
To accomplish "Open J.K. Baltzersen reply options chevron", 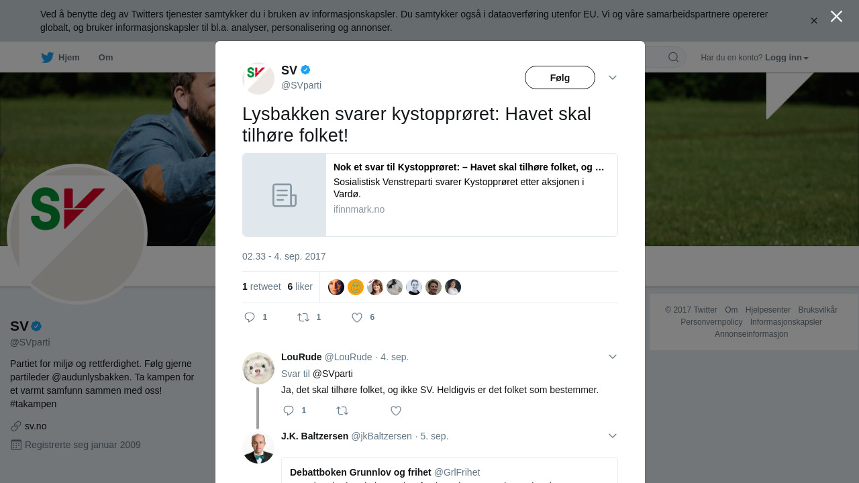I will pos(613,436).
